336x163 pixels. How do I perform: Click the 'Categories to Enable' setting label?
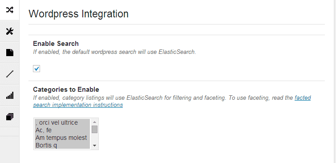[x=66, y=90]
